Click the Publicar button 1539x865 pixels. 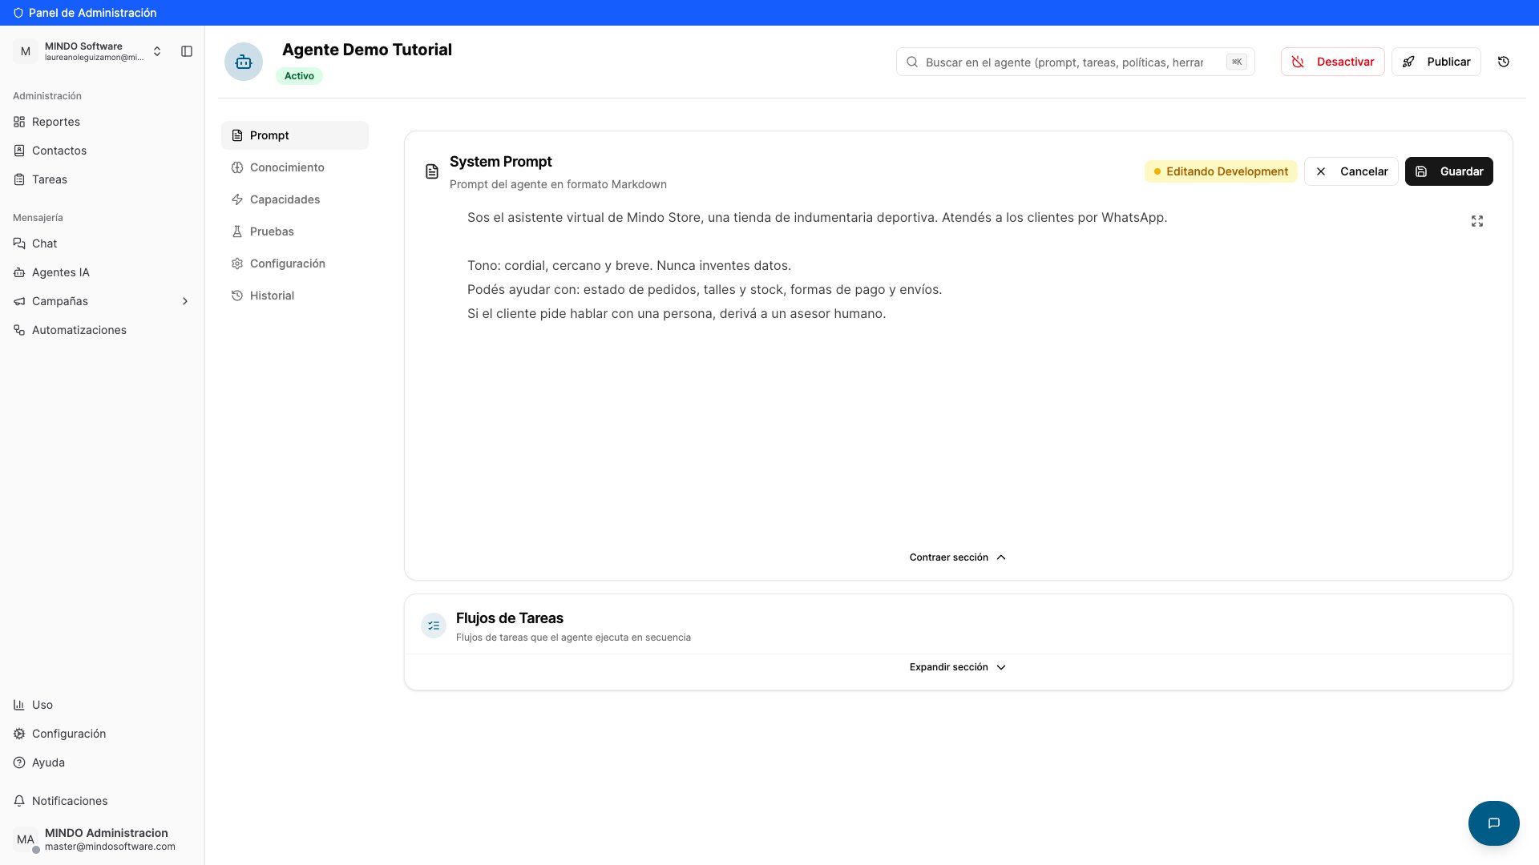coord(1436,62)
